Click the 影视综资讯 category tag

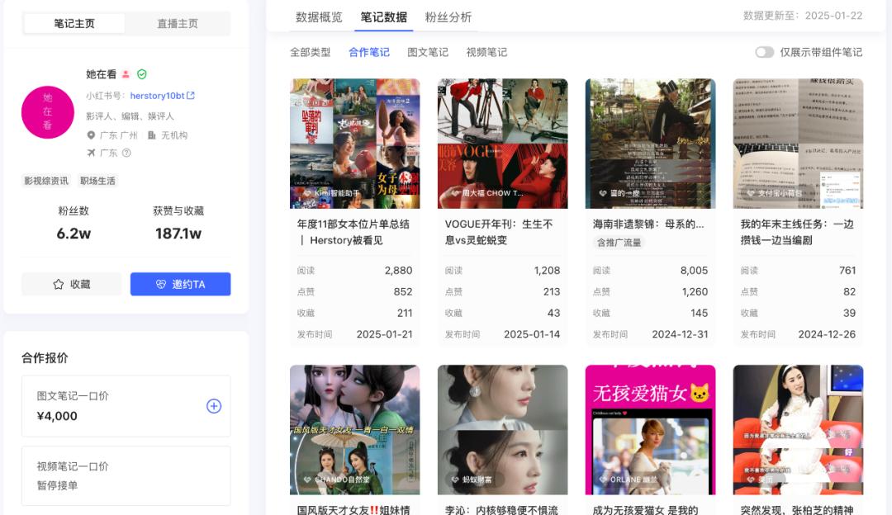pos(45,180)
